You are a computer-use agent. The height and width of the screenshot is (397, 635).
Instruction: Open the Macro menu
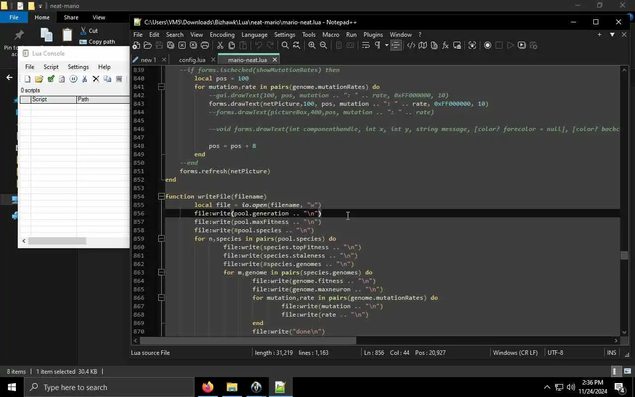click(x=331, y=35)
